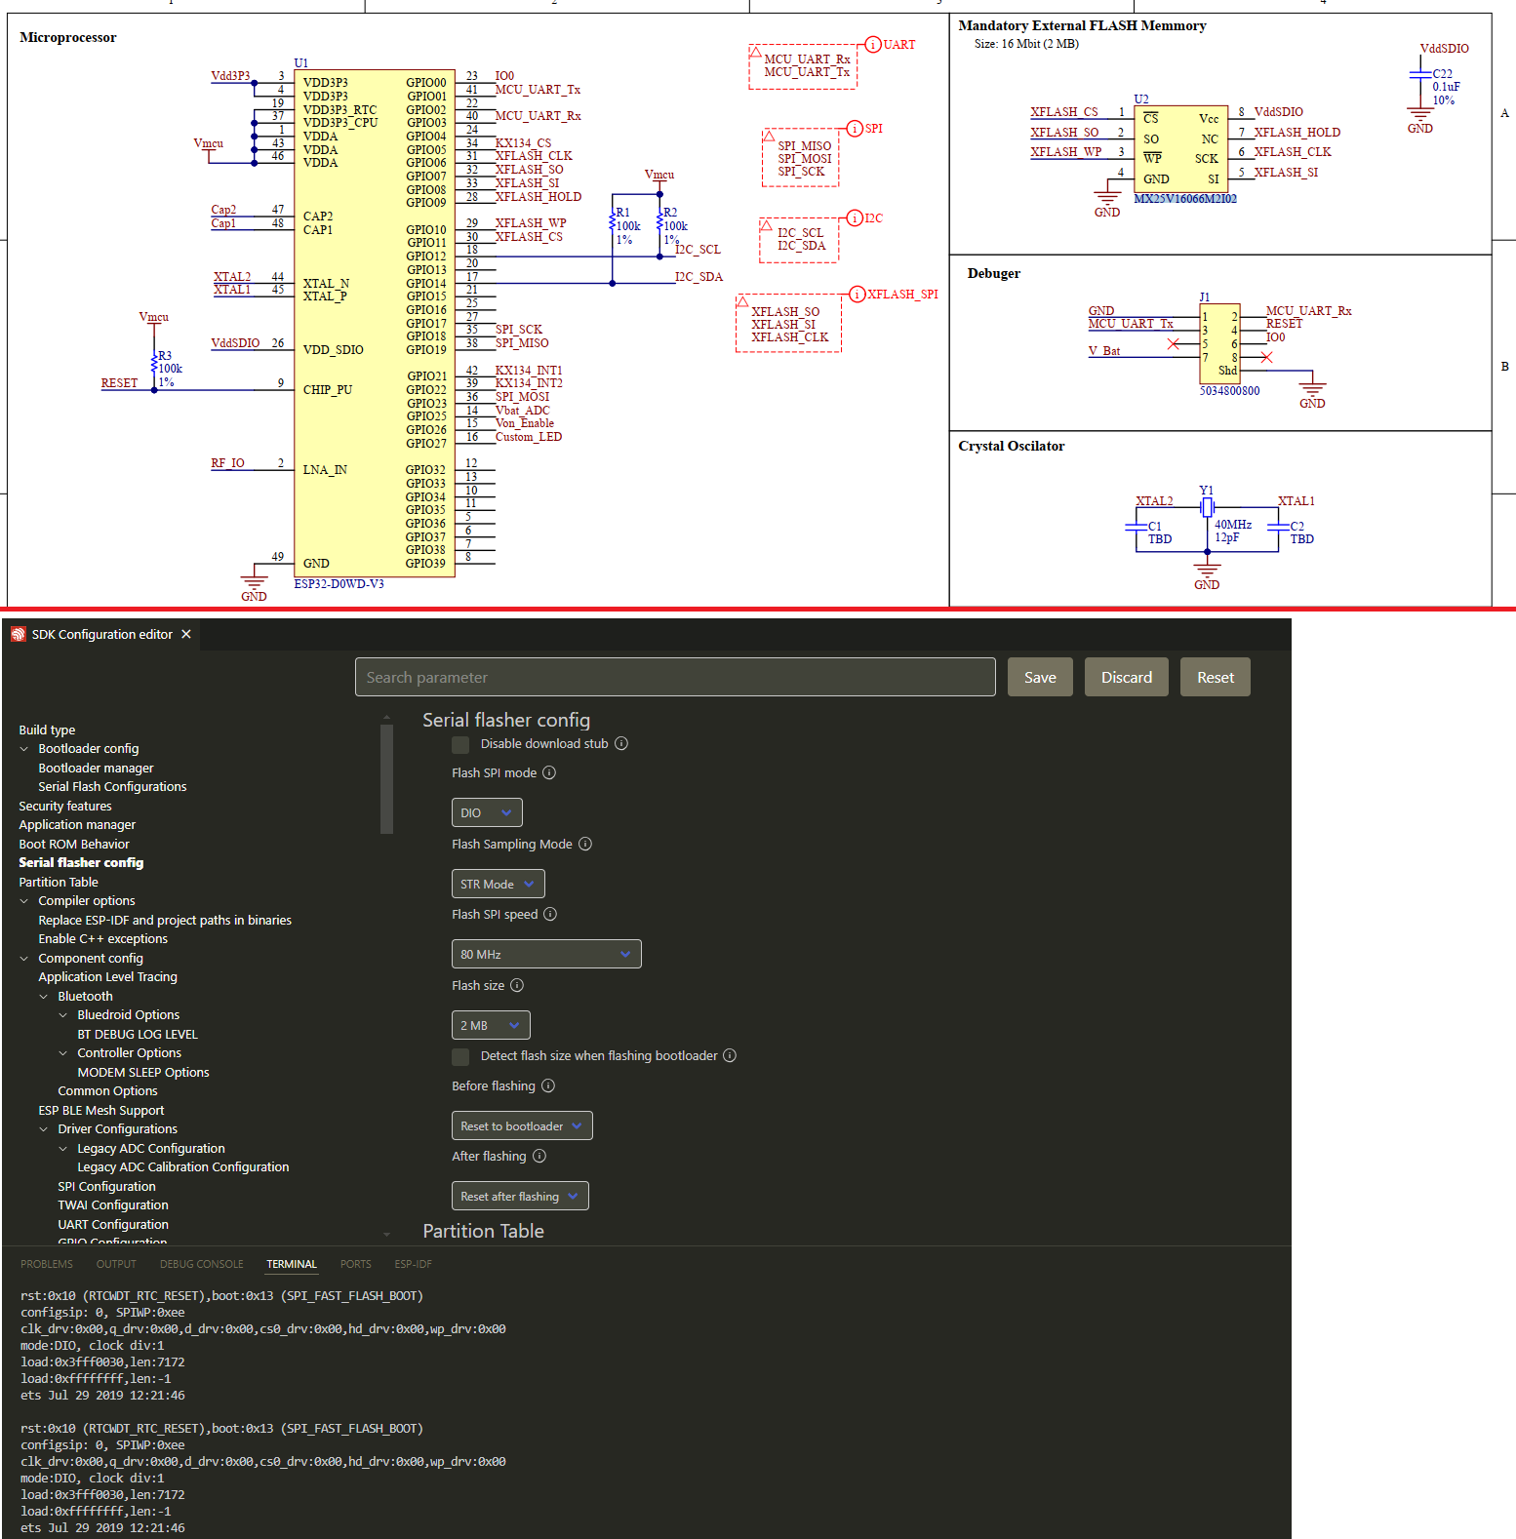Open Boot ROM Behavior tree item
The width and height of the screenshot is (1516, 1539).
pyautogui.click(x=74, y=845)
